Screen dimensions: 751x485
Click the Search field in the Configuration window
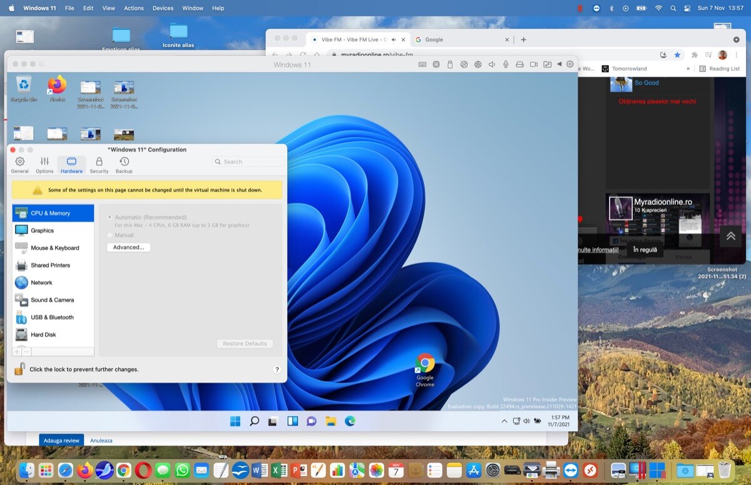coord(248,161)
